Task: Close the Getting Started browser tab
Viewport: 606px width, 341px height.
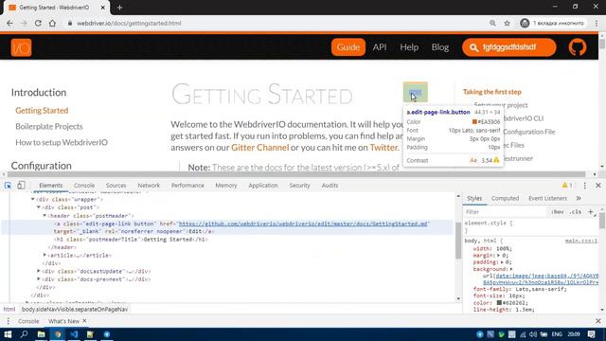Action: click(103, 8)
